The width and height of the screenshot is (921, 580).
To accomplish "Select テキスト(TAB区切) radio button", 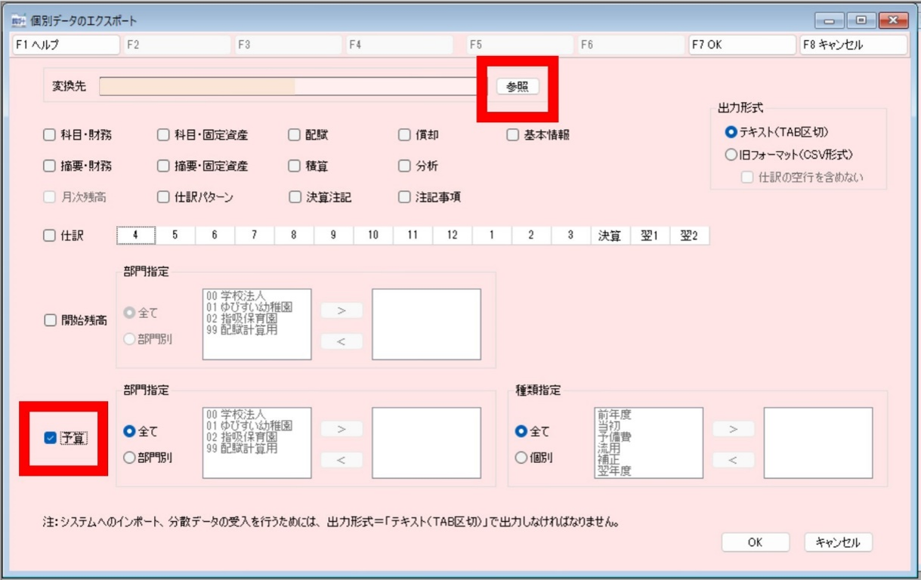I will [x=731, y=132].
